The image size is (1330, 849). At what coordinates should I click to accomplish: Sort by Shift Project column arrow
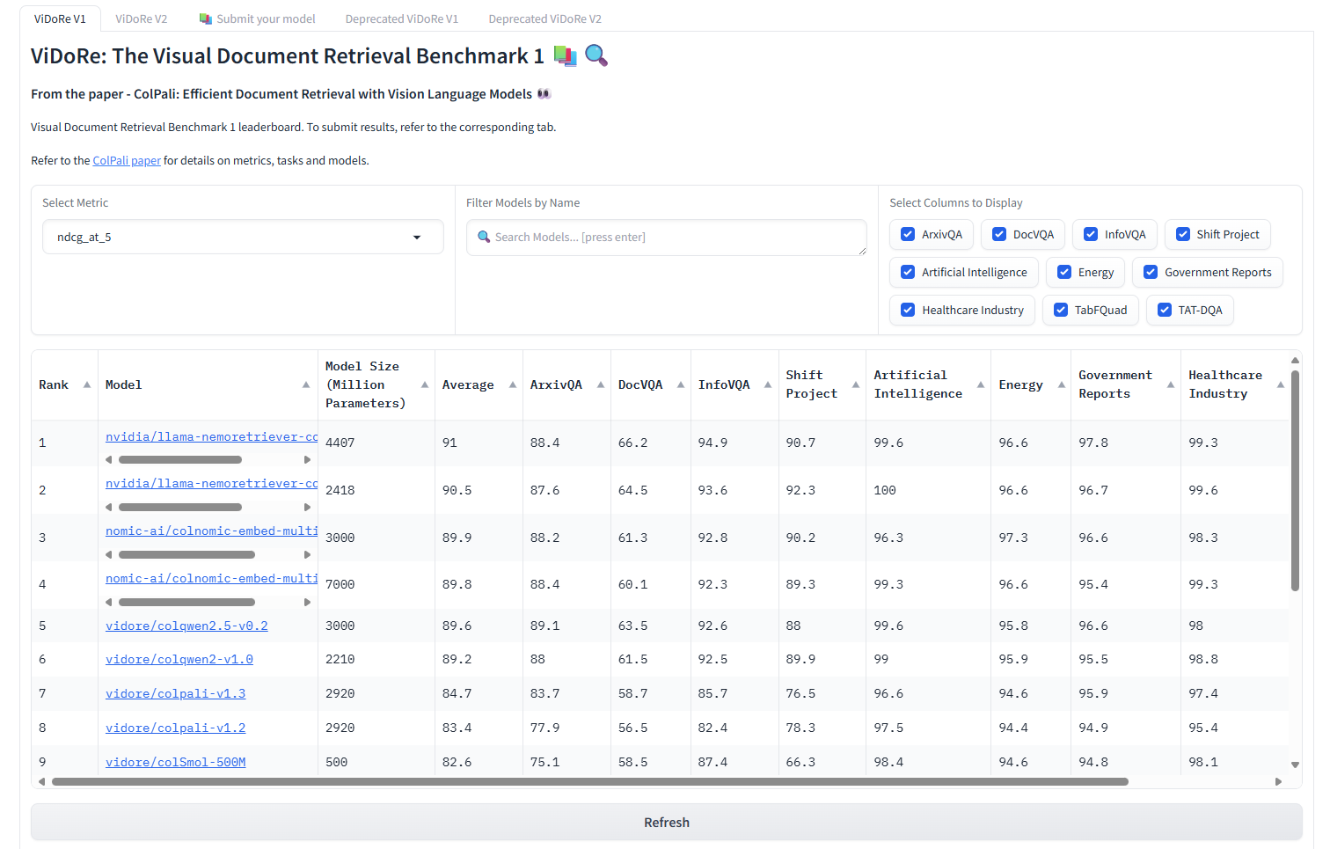[x=856, y=384]
